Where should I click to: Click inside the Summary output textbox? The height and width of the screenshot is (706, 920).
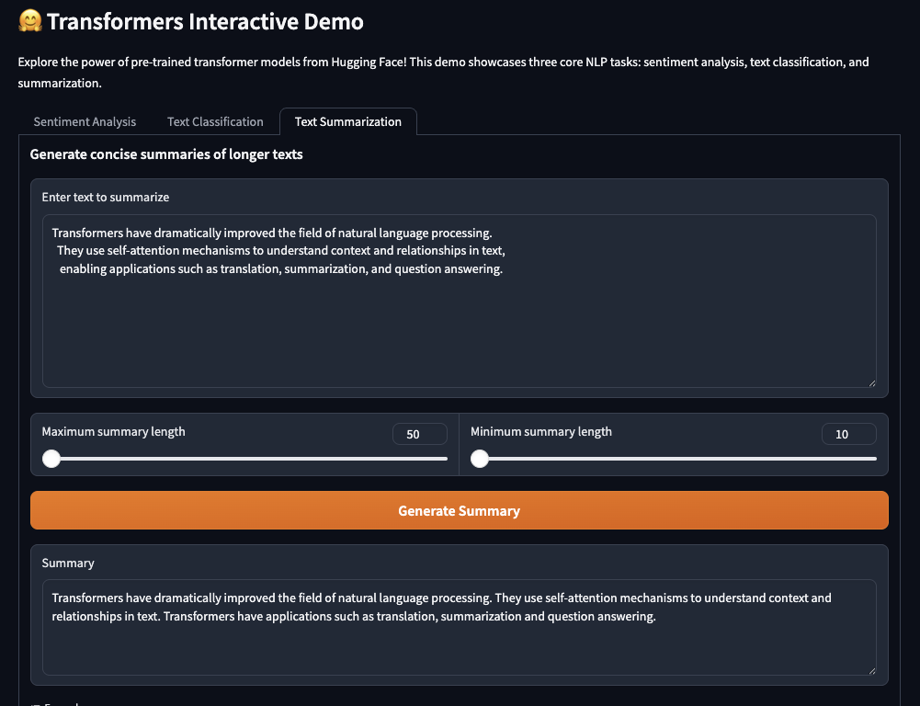click(x=459, y=627)
